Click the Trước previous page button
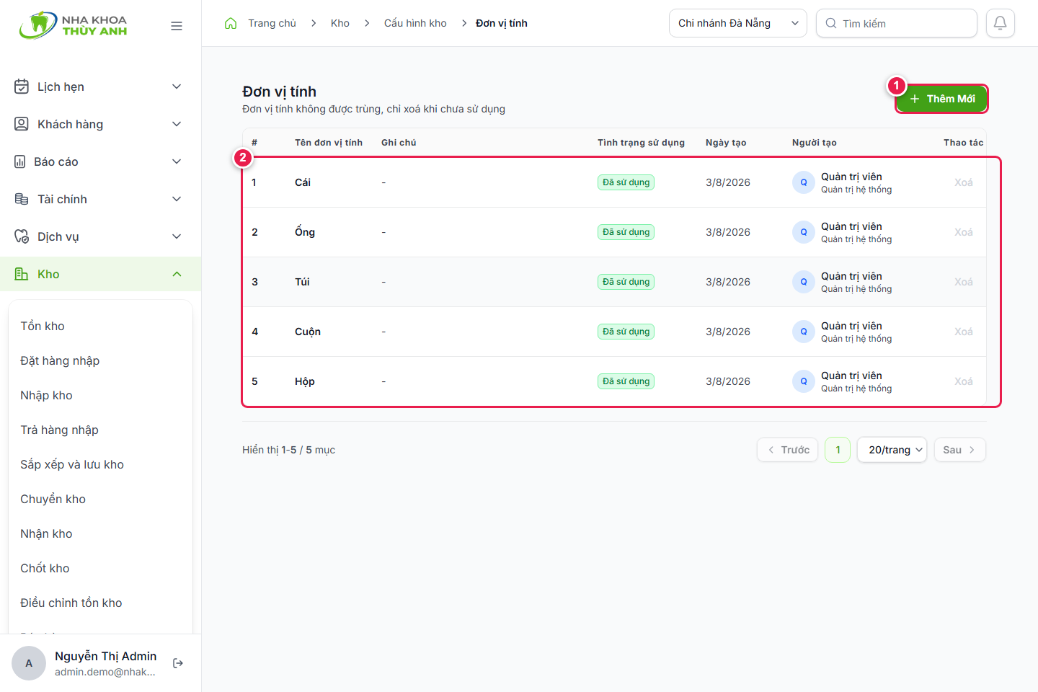 tap(787, 450)
